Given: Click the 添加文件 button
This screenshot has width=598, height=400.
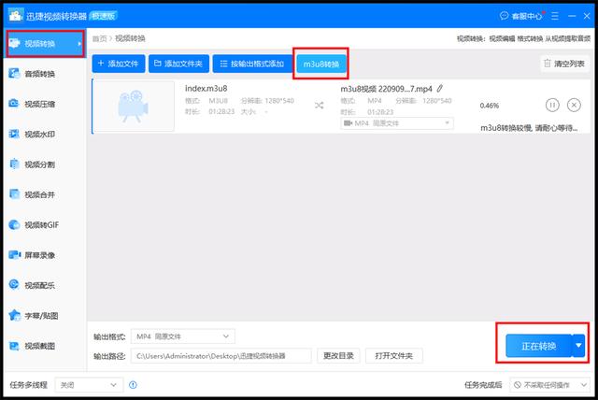Looking at the screenshot, I should (x=117, y=64).
